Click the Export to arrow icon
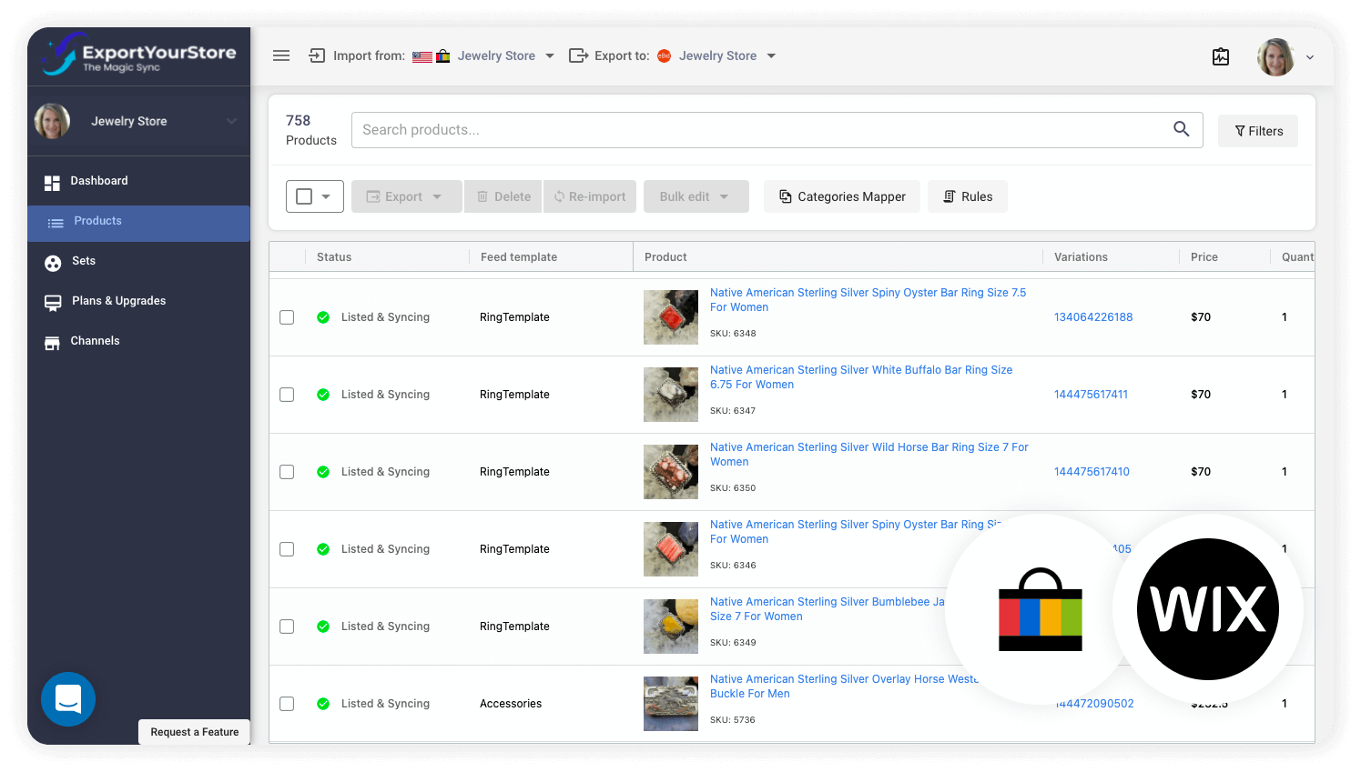Screen dimensions: 1361x772 coord(771,55)
